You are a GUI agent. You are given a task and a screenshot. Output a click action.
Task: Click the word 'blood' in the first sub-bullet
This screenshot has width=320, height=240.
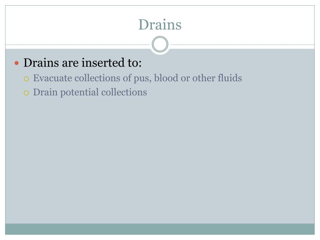(166, 78)
